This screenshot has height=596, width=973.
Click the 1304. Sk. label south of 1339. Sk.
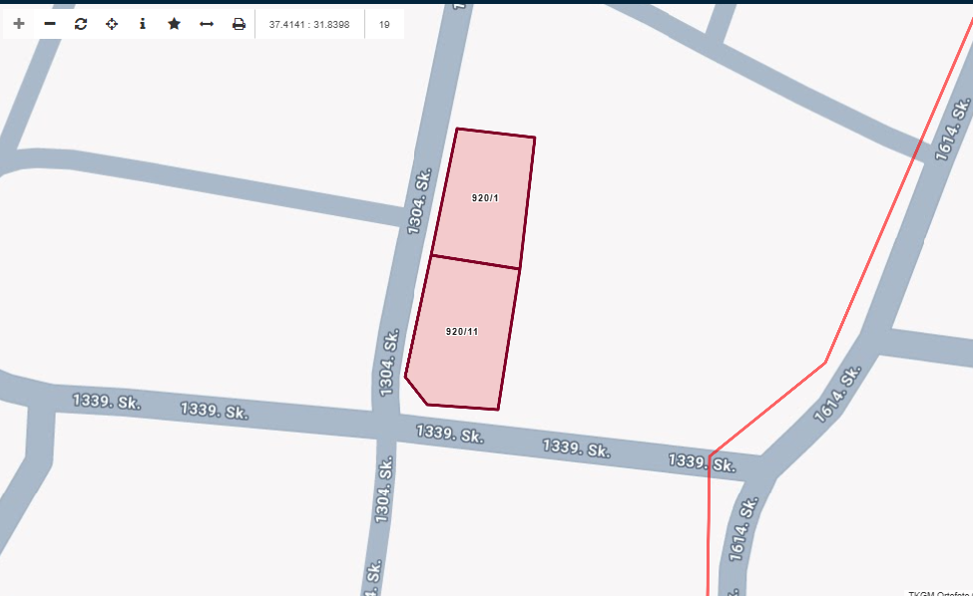[x=384, y=489]
